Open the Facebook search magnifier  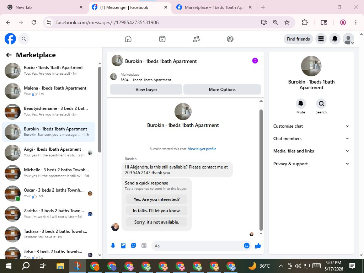click(x=24, y=39)
